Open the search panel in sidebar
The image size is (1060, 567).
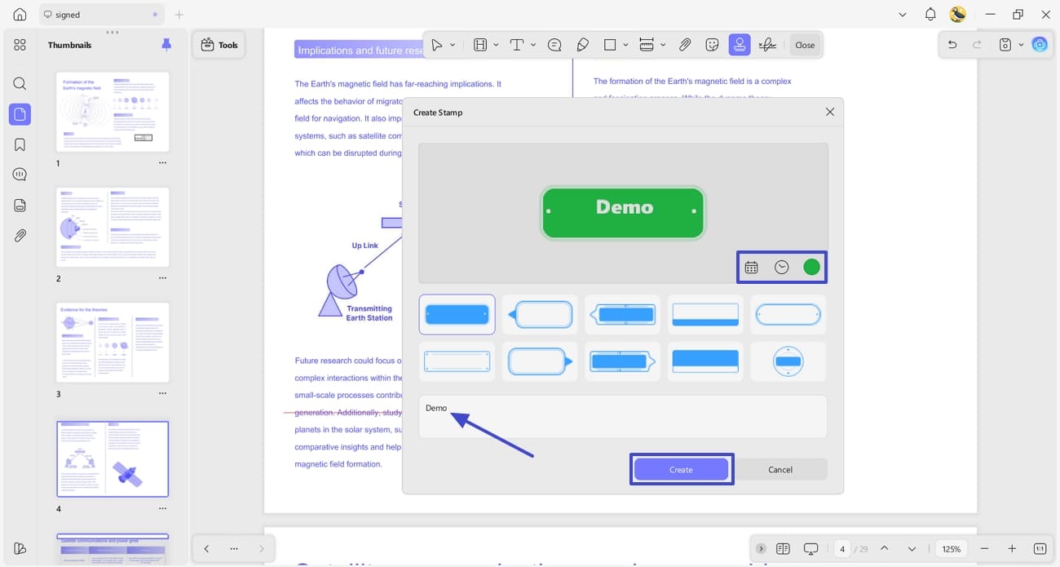(20, 83)
